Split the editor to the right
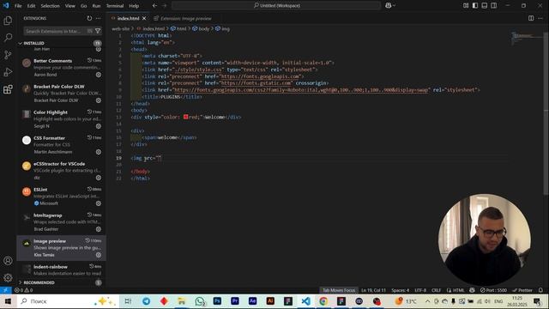The image size is (549, 309). click(x=531, y=18)
